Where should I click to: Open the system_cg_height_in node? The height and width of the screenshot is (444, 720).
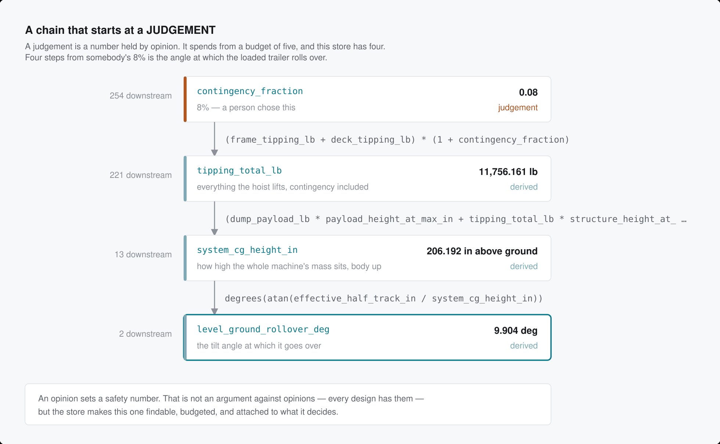[247, 250]
